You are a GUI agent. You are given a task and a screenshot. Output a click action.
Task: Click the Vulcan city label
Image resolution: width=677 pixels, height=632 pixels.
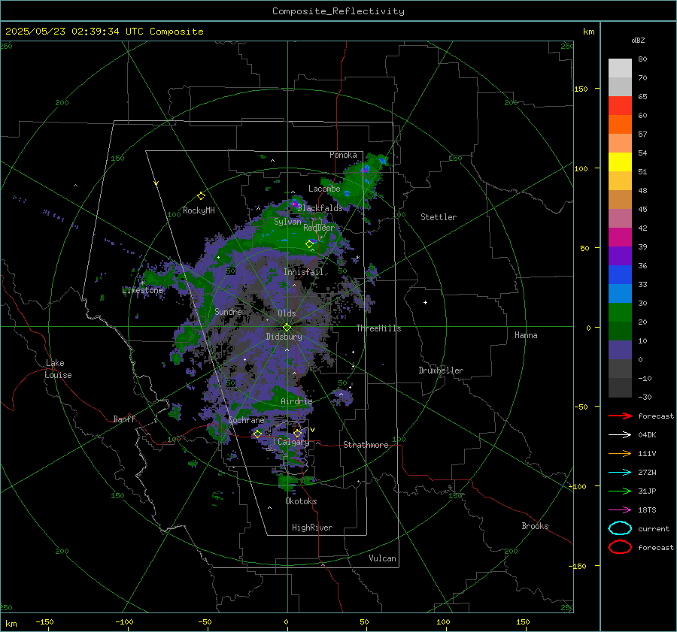coord(382,558)
